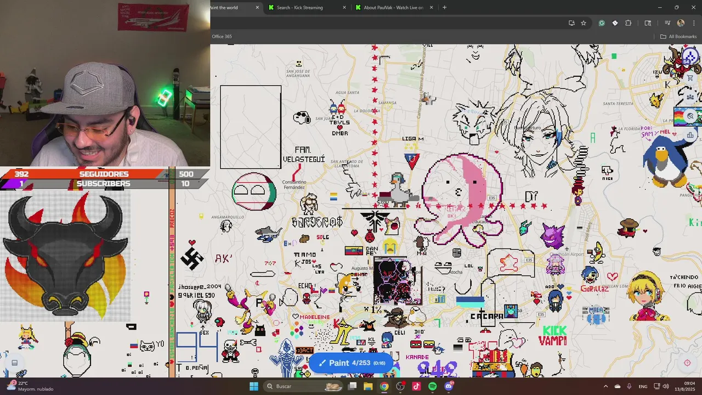The image size is (702, 395).
Task: Open the tab search screenshot icon
Action: point(648,23)
